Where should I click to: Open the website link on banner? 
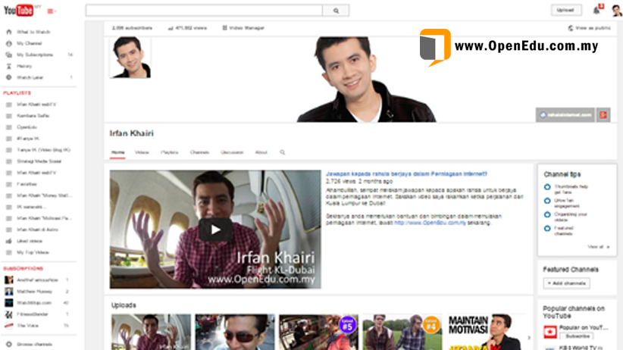tap(565, 115)
